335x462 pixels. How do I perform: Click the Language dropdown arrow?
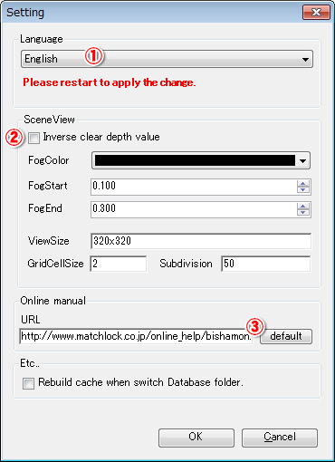pyautogui.click(x=305, y=60)
